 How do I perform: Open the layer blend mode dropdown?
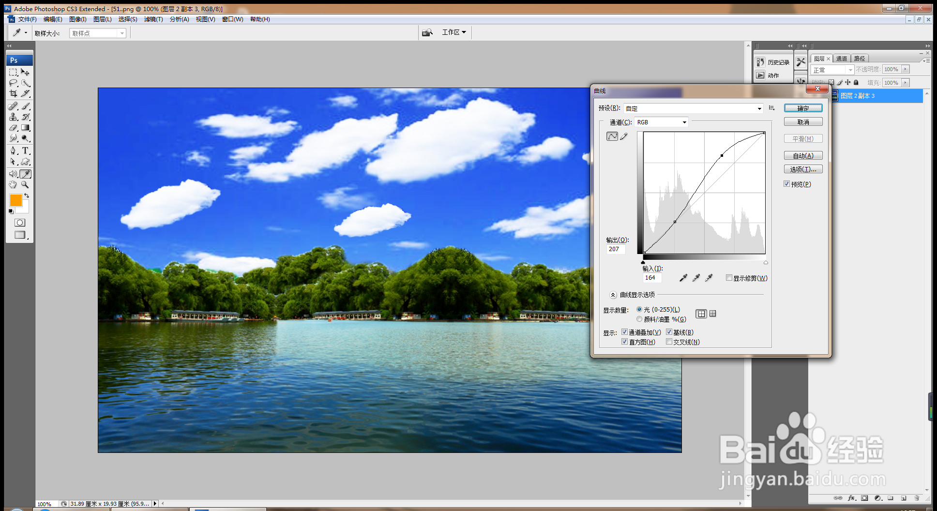coord(832,70)
